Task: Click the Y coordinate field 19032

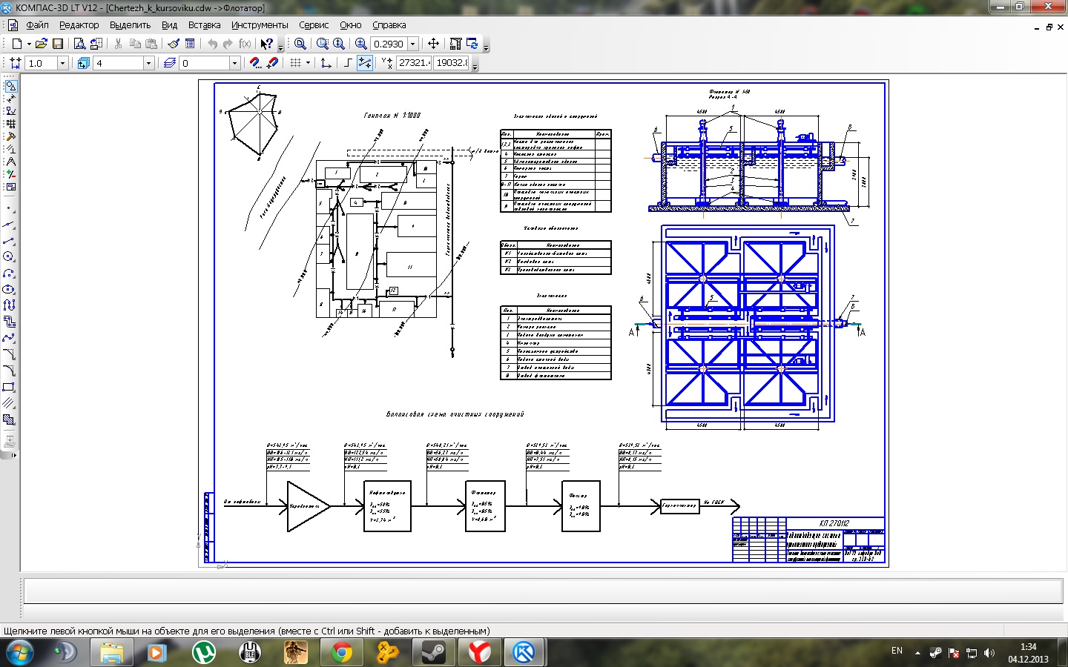Action: (452, 63)
